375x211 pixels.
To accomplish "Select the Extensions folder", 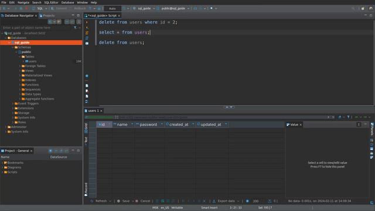I will (x=24, y=108).
